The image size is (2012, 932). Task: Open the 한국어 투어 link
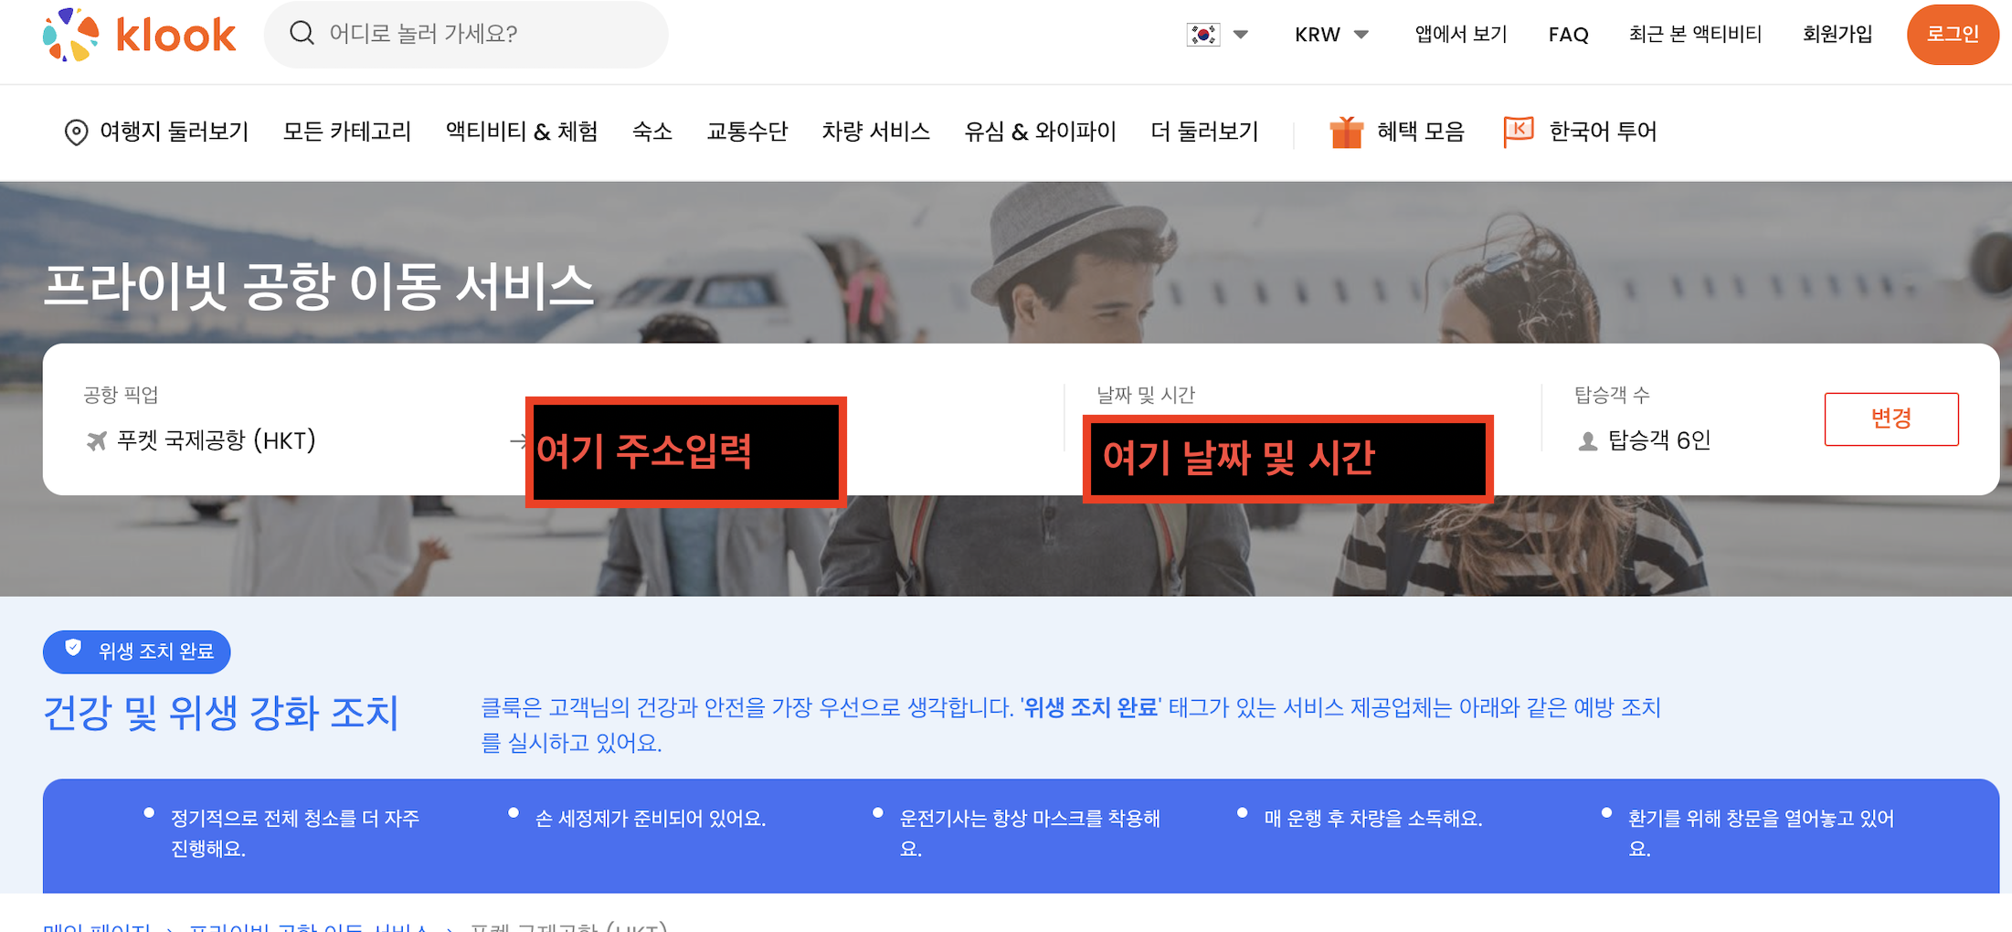(1603, 132)
